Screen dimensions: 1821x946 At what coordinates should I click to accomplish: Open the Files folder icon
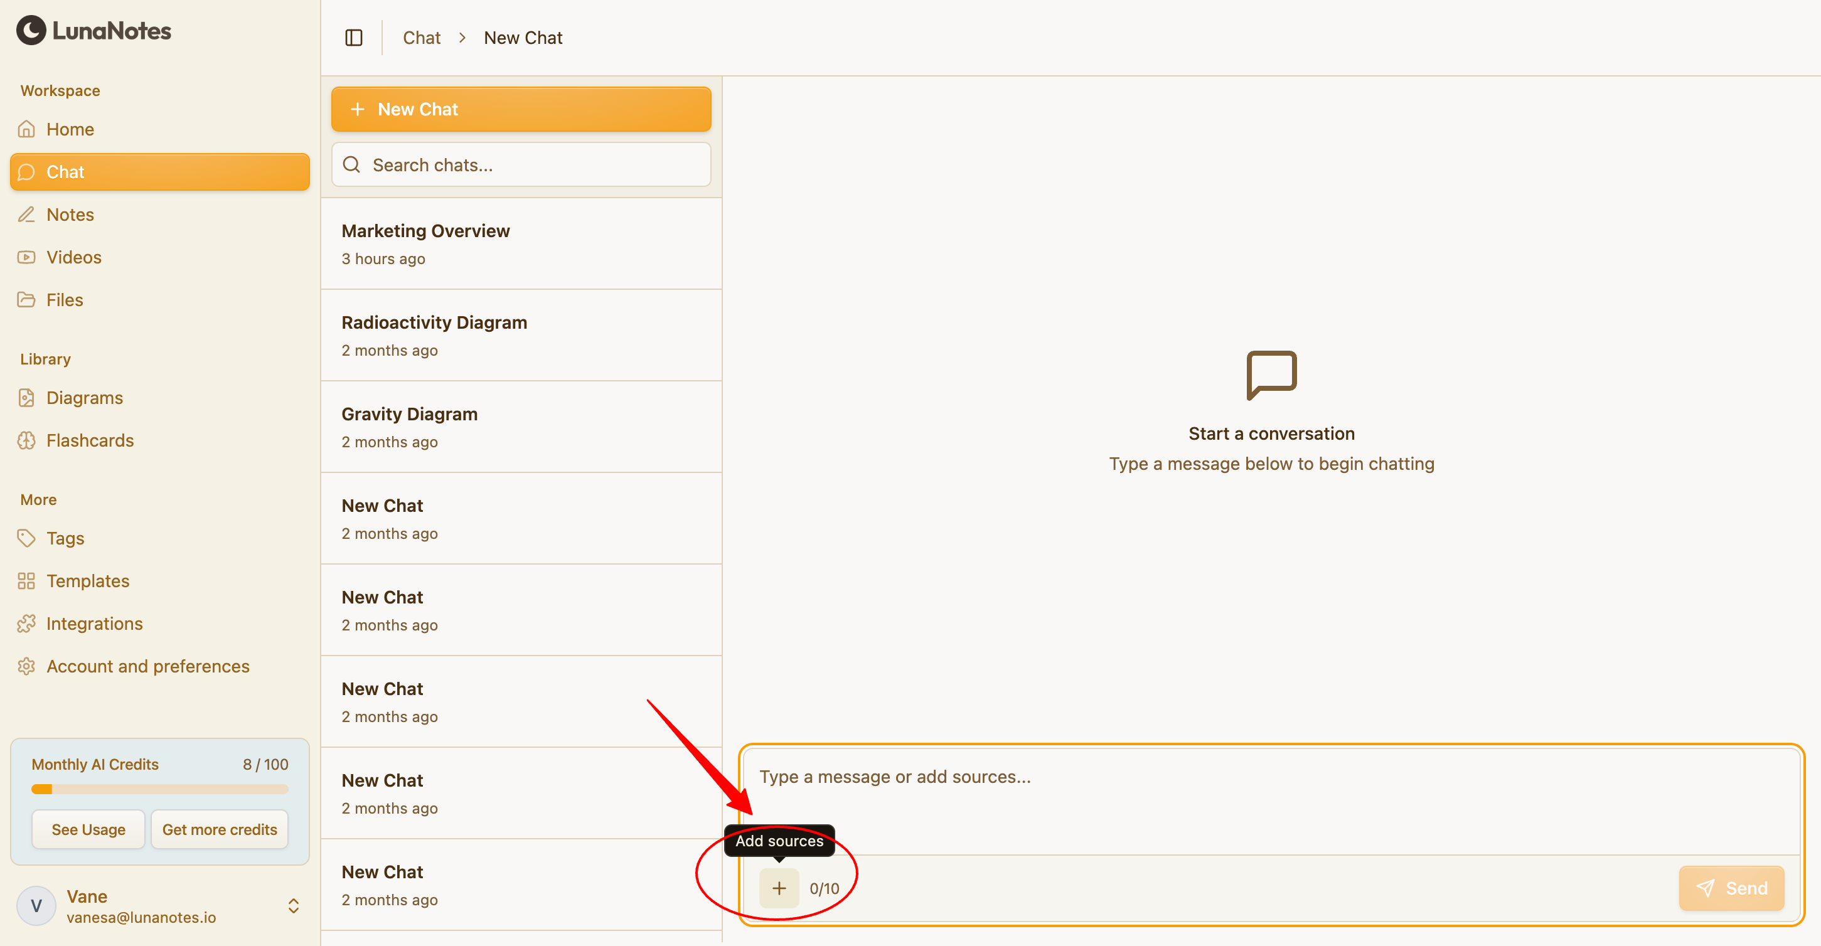(26, 300)
